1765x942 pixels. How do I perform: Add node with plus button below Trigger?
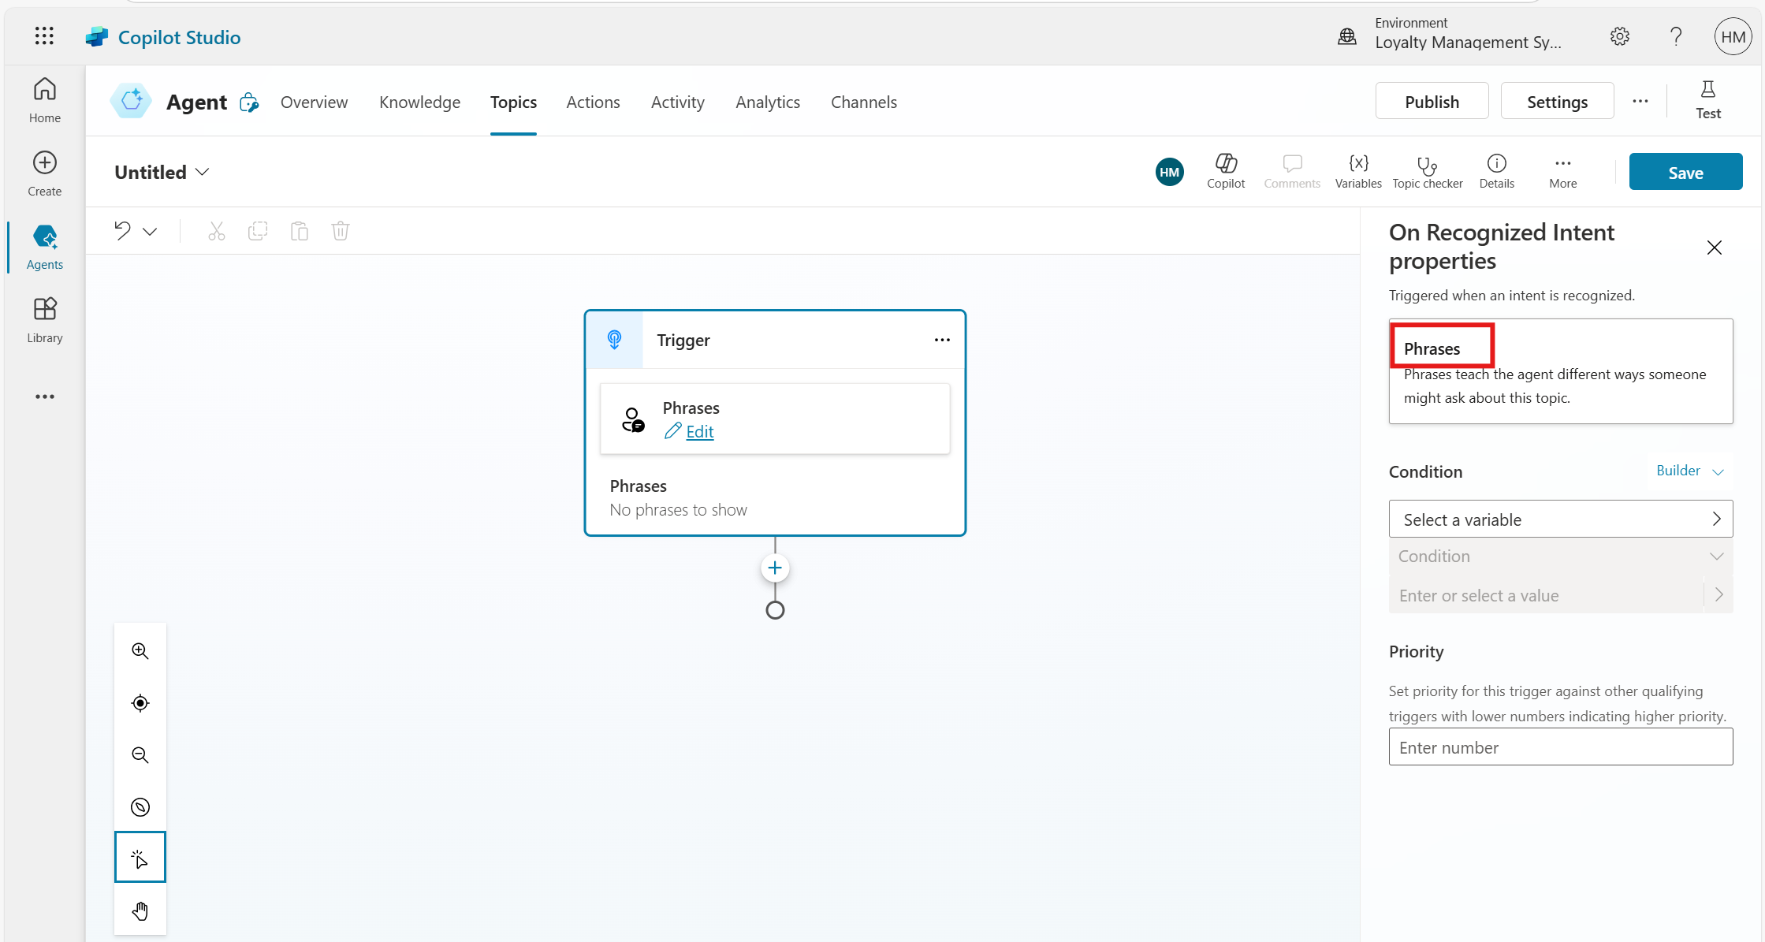coord(775,568)
